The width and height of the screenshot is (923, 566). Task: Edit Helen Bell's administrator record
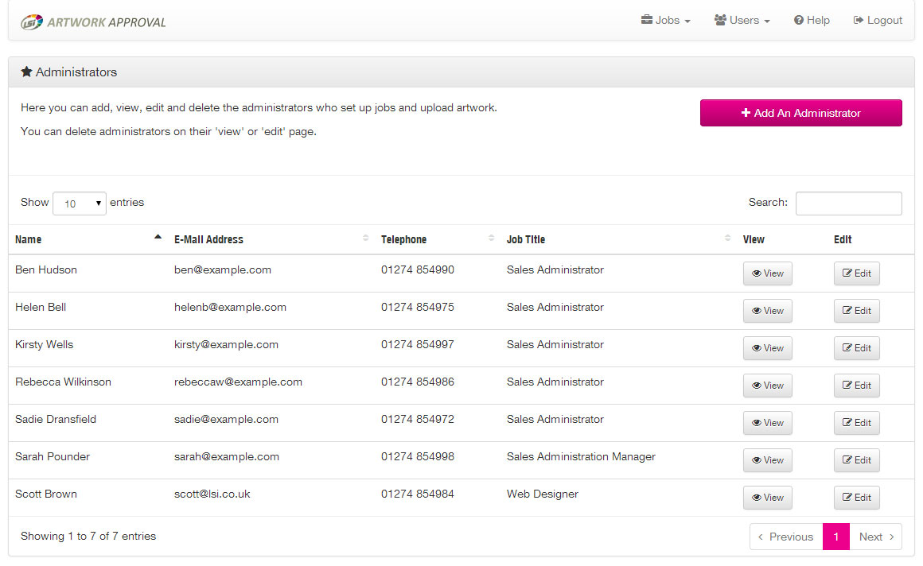[856, 311]
